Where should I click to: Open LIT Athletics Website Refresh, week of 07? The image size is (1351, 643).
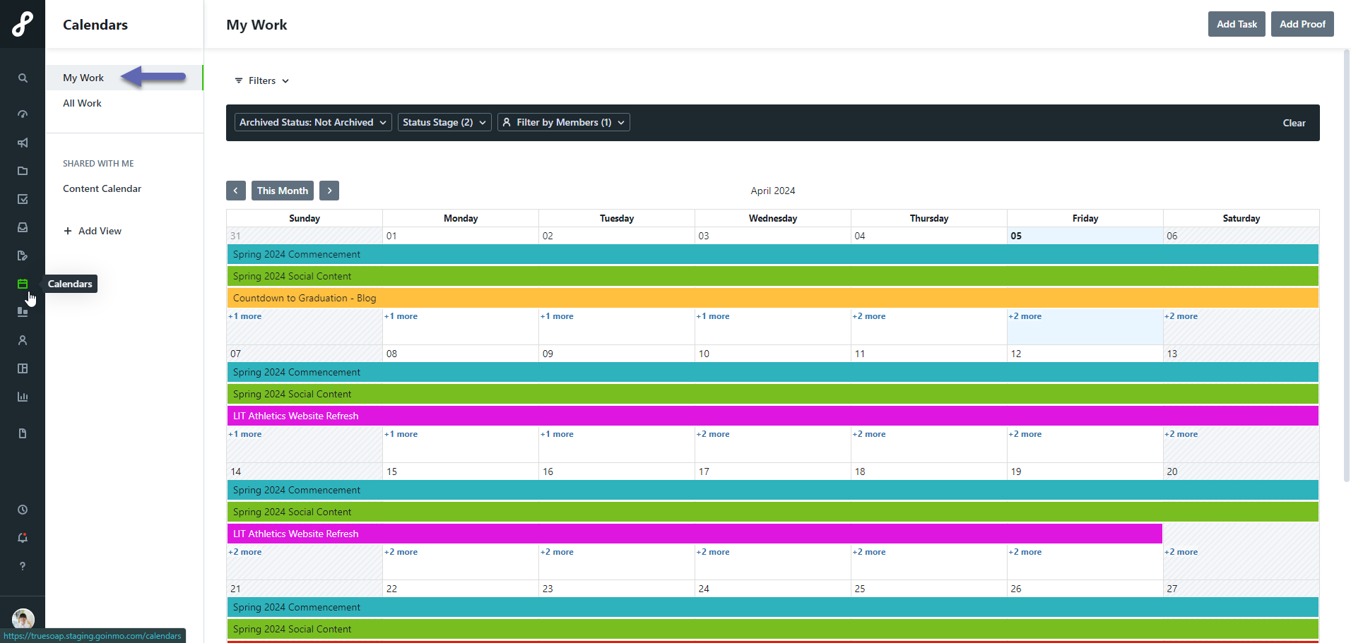point(773,416)
